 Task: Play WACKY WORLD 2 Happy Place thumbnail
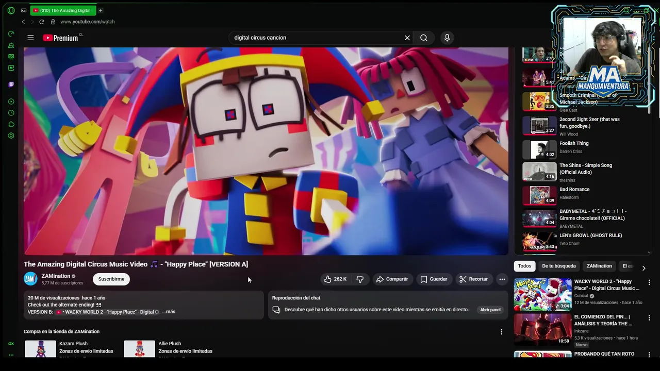(x=542, y=295)
